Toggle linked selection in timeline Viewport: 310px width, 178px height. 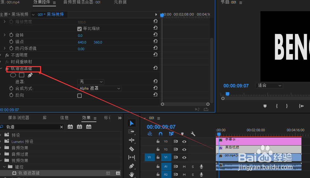(171, 134)
